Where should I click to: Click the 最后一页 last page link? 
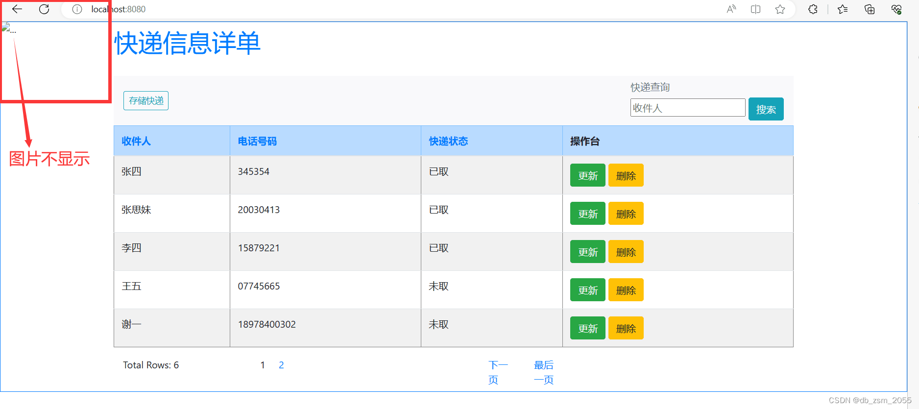[544, 372]
